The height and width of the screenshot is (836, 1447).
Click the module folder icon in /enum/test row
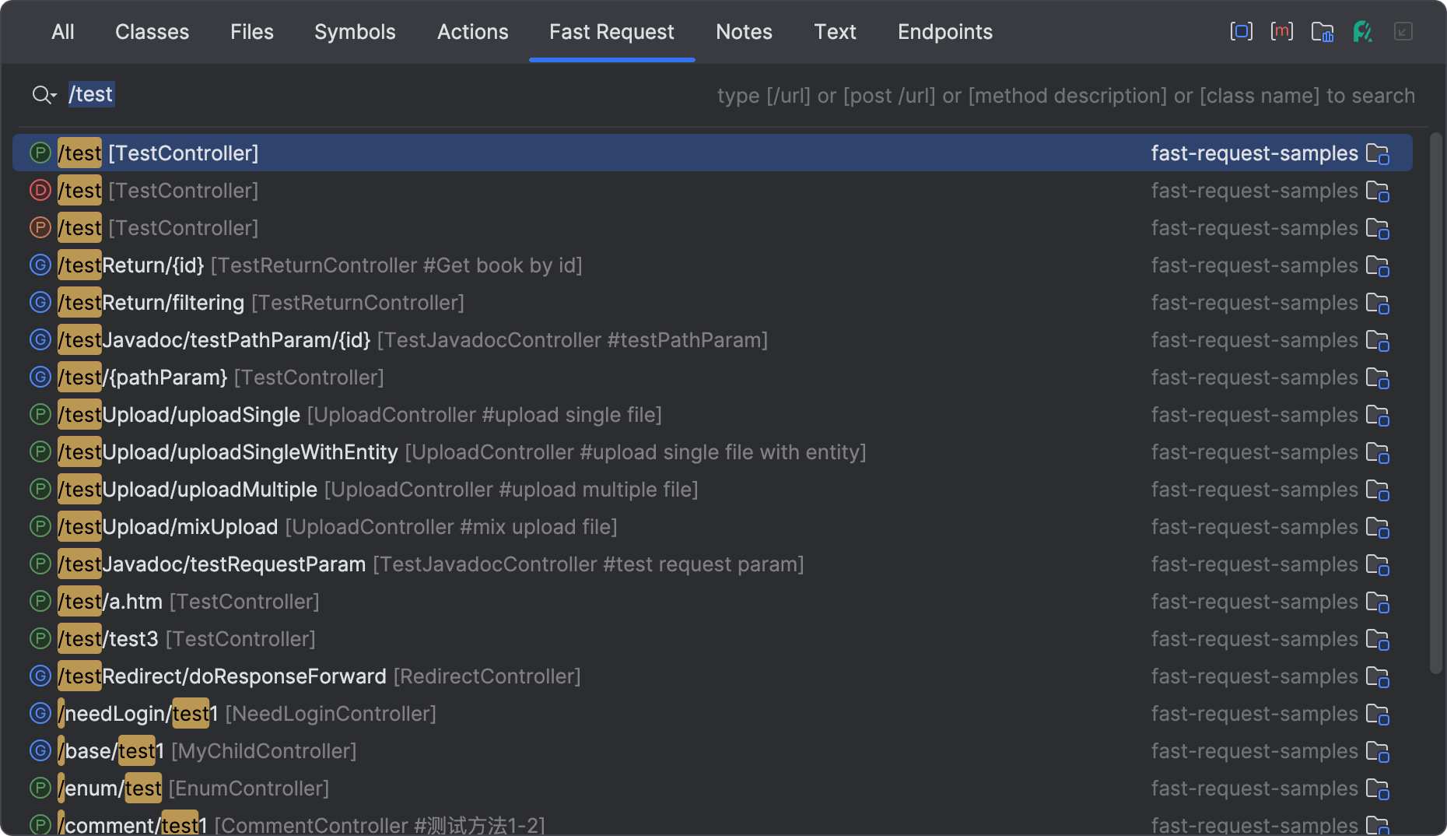coord(1378,789)
